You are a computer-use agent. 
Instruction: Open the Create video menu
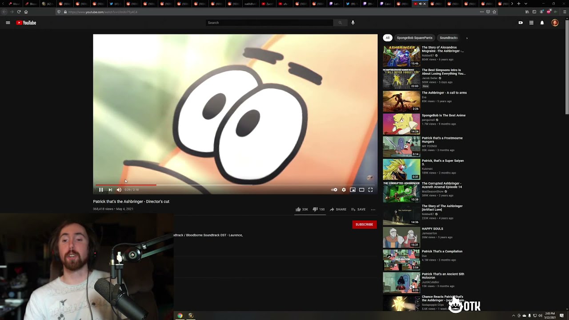(521, 23)
